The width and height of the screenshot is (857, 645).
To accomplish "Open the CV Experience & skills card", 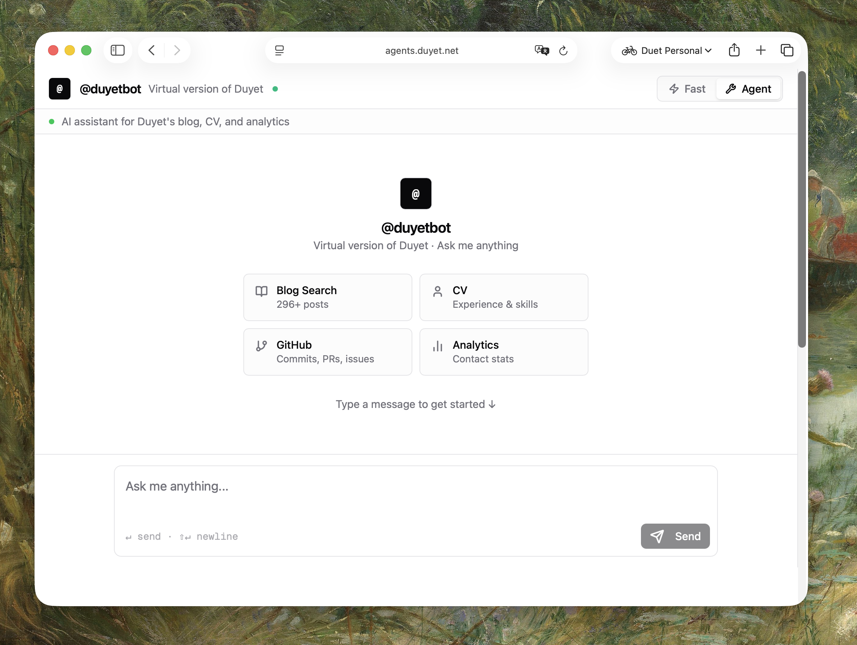I will point(503,297).
